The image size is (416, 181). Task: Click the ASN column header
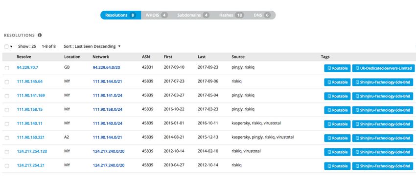tap(146, 57)
